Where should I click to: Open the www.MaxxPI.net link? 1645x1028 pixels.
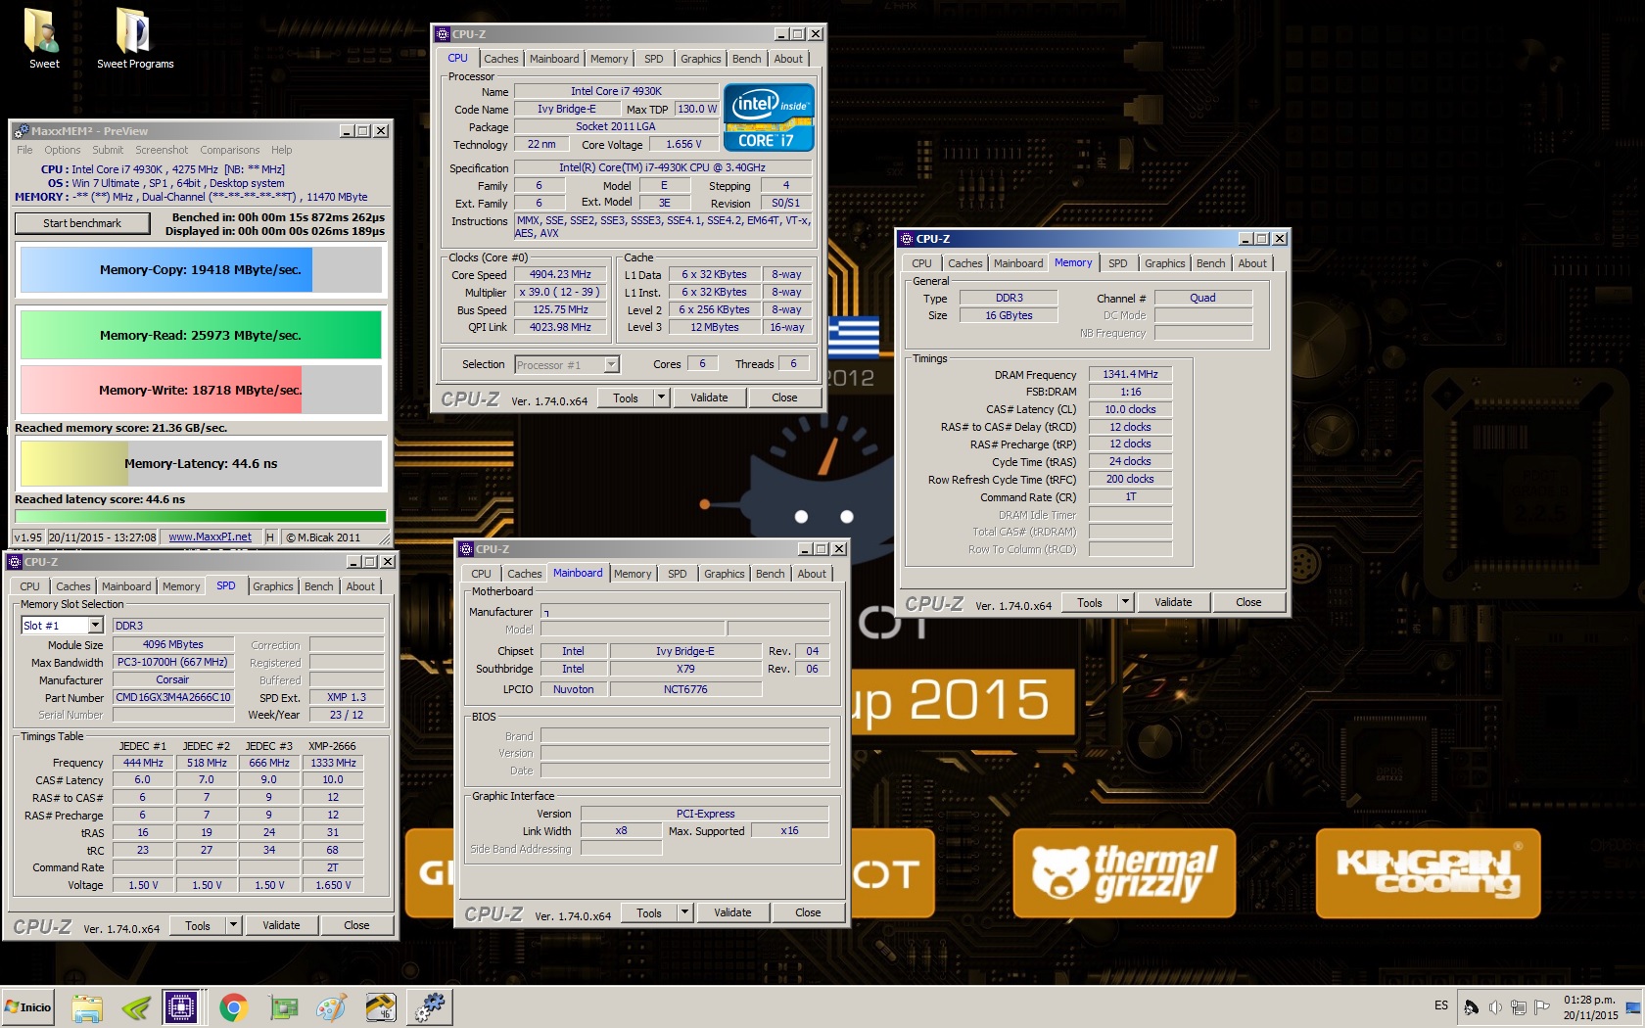click(210, 537)
